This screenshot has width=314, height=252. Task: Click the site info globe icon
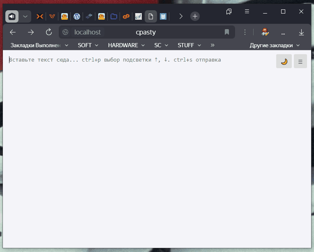(x=65, y=32)
